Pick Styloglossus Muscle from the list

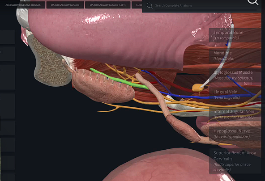point(235,75)
